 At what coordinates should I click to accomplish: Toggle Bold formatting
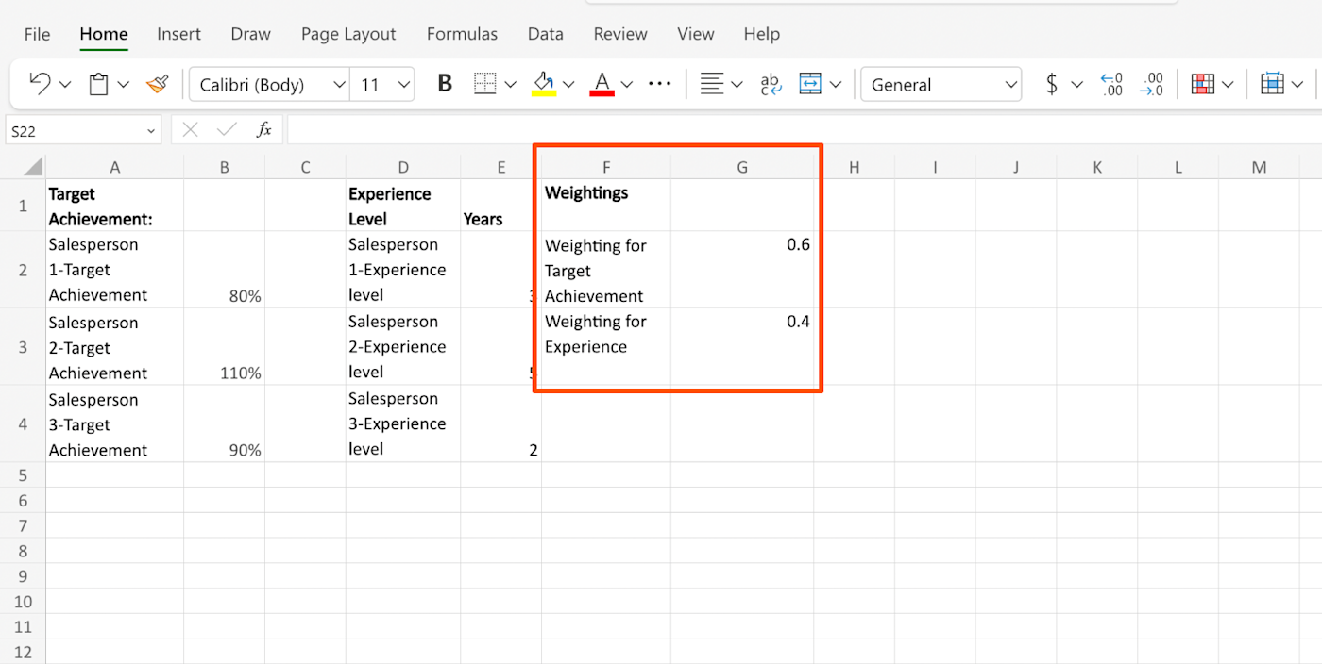coord(444,83)
